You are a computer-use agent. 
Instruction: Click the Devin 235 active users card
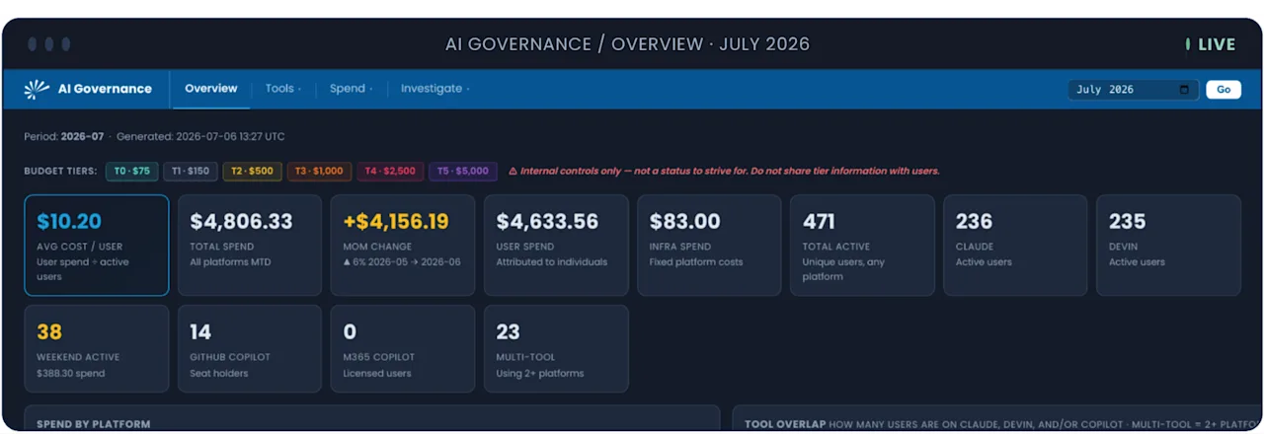1168,245
